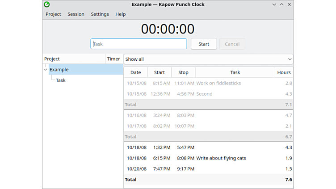Select the Example project in the tree
336x189 pixels.
pos(59,70)
